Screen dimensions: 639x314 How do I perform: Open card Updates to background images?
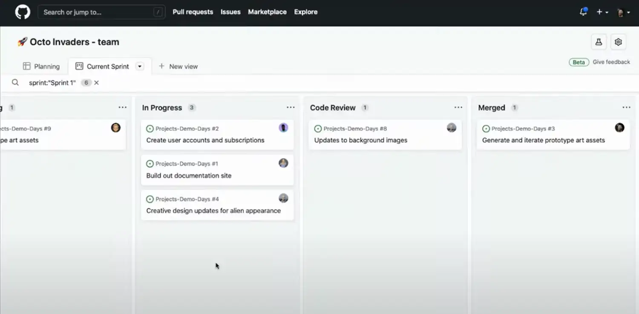(385, 135)
